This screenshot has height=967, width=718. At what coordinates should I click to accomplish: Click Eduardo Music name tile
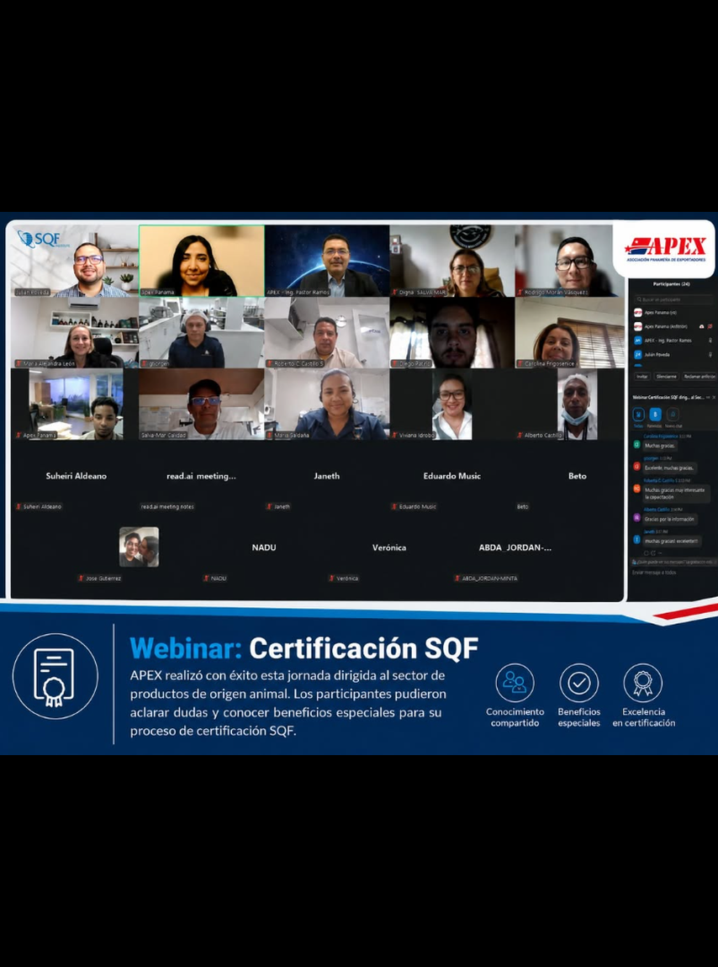[452, 476]
